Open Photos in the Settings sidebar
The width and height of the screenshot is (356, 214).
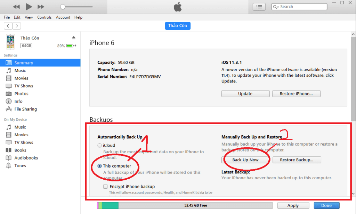point(21,94)
